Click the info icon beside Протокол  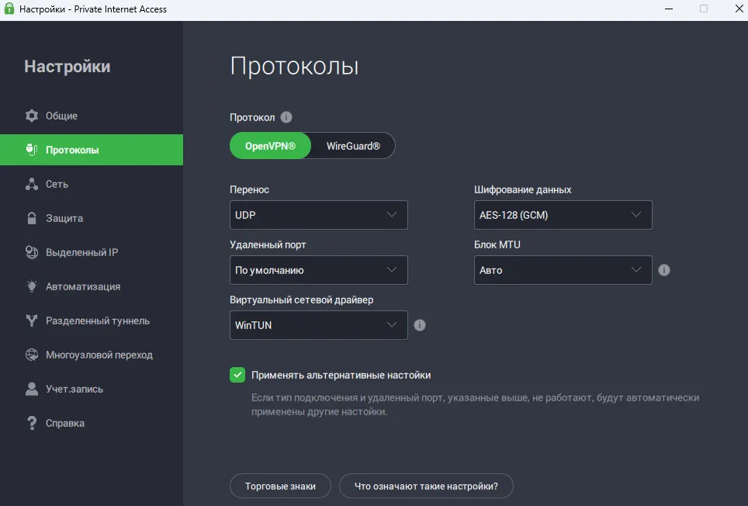pos(286,117)
